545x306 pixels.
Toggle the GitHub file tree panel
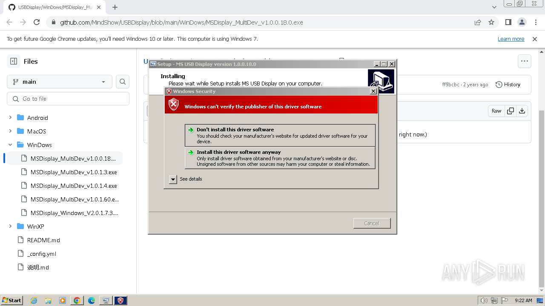coord(14,61)
